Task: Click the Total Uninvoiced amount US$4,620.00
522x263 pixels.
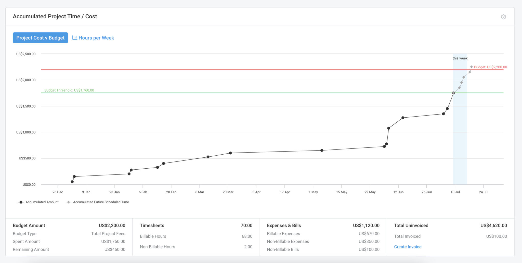Action: tap(494, 225)
